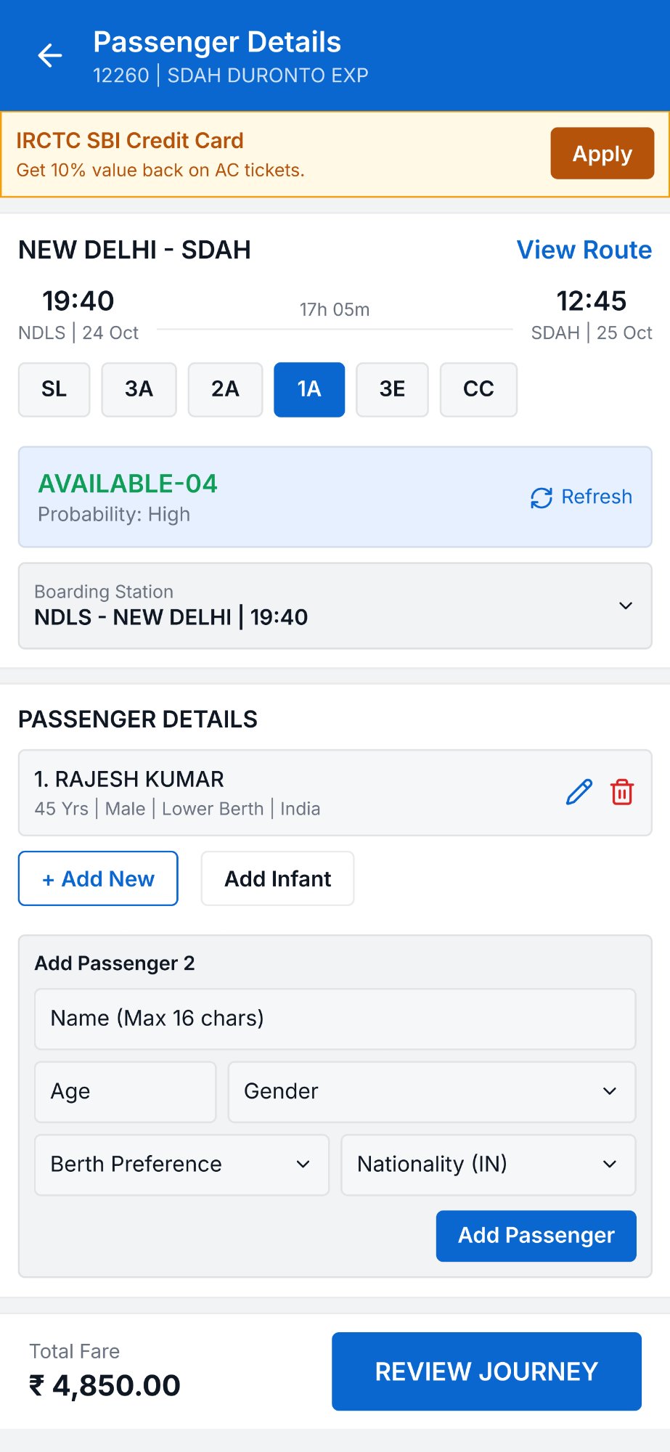Refresh seat availability status

point(581,497)
